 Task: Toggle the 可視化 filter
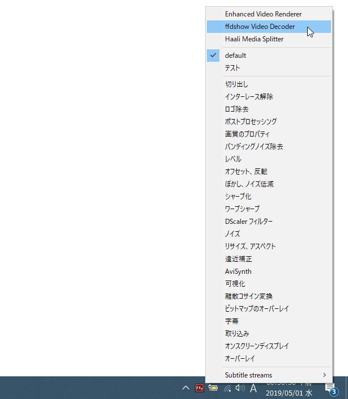pos(269,284)
